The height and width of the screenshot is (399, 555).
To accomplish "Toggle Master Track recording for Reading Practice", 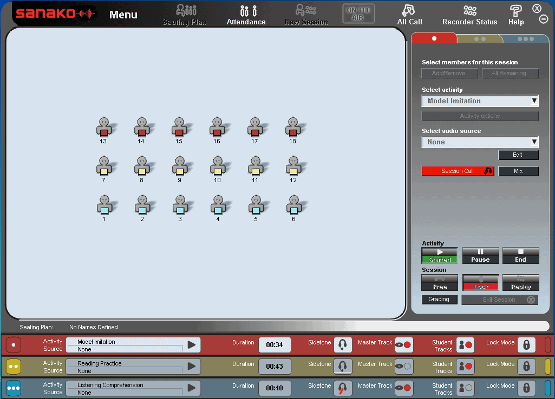I will (403, 367).
